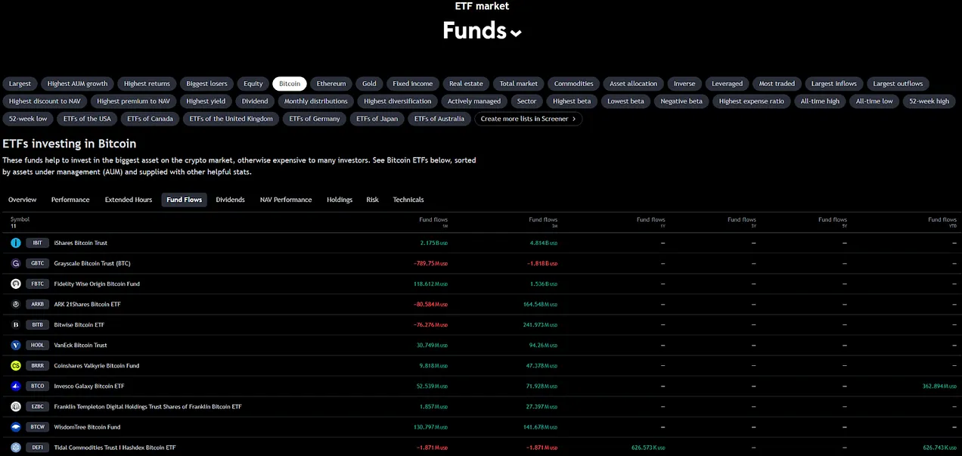Open the Dividends tab
962x456 pixels.
pos(231,200)
